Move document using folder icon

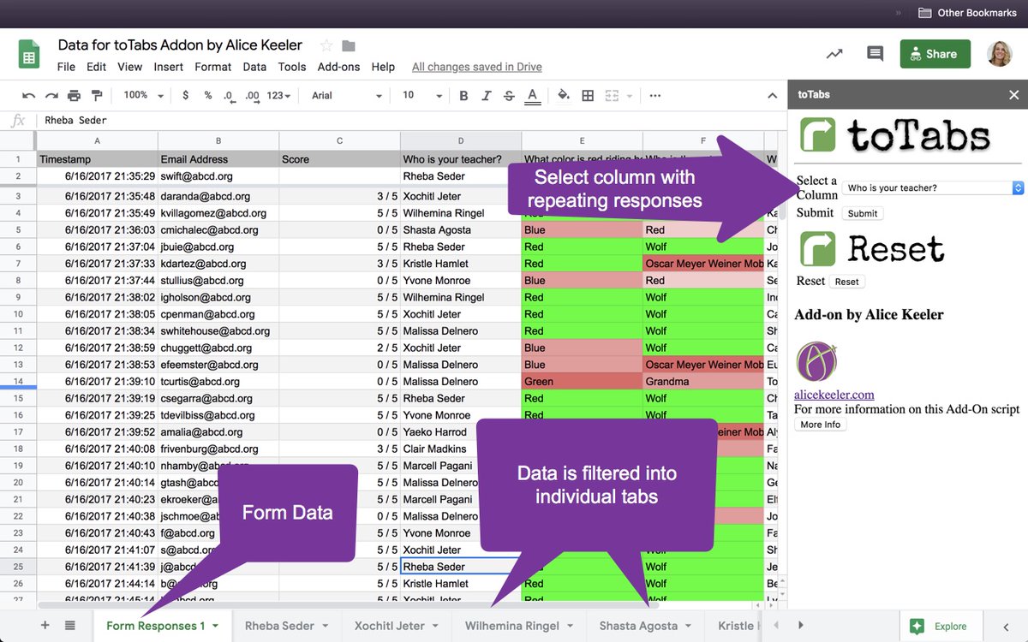349,45
